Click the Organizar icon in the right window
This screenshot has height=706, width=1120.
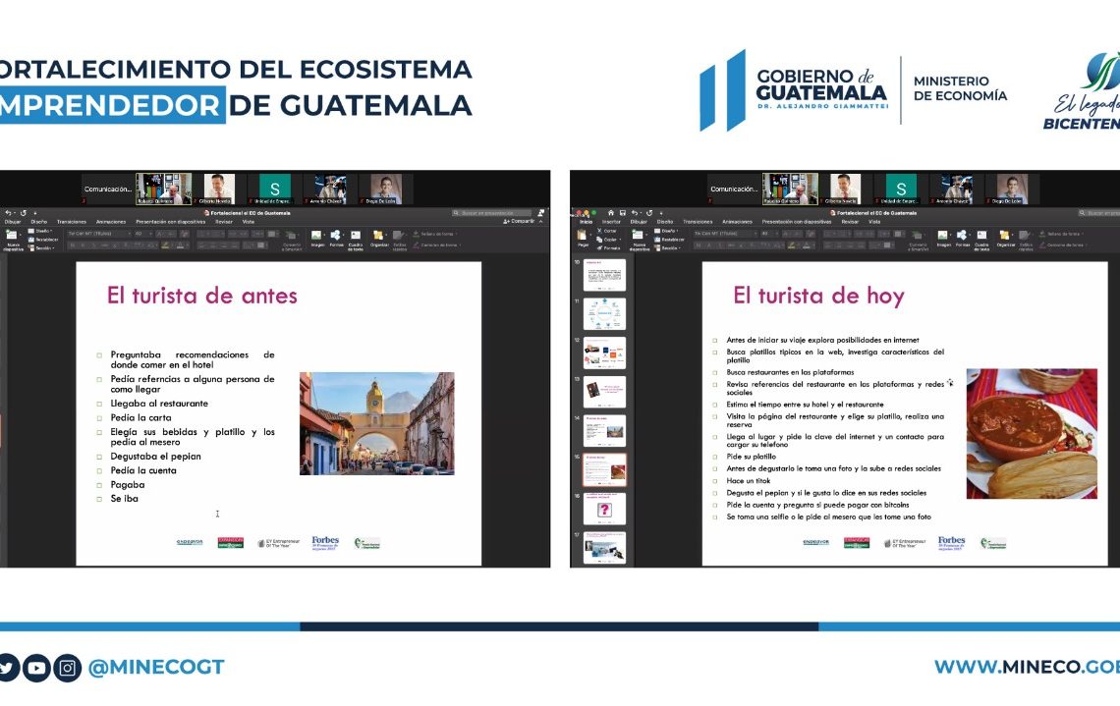(x=1005, y=236)
